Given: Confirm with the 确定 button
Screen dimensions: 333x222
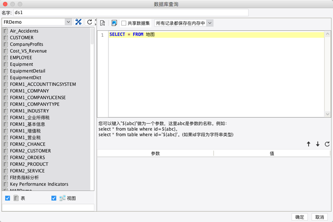Looking at the screenshot, I should (299, 217).
